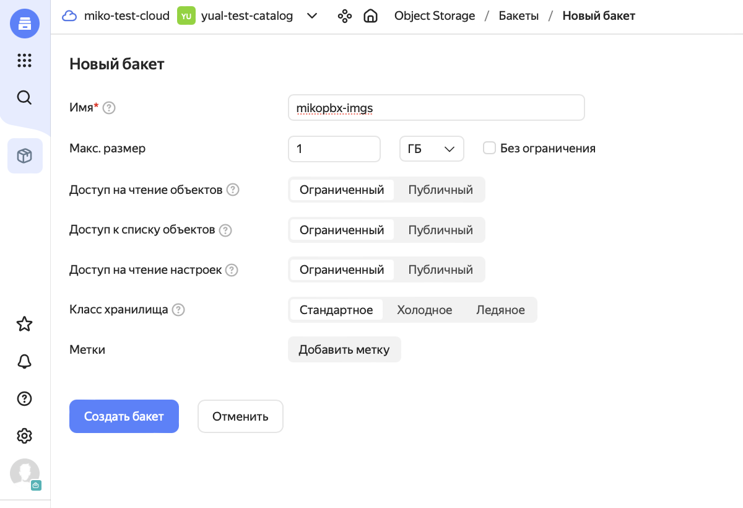743x508 pixels.
Task: Enable the Без ограничения checkbox
Action: [489, 148]
